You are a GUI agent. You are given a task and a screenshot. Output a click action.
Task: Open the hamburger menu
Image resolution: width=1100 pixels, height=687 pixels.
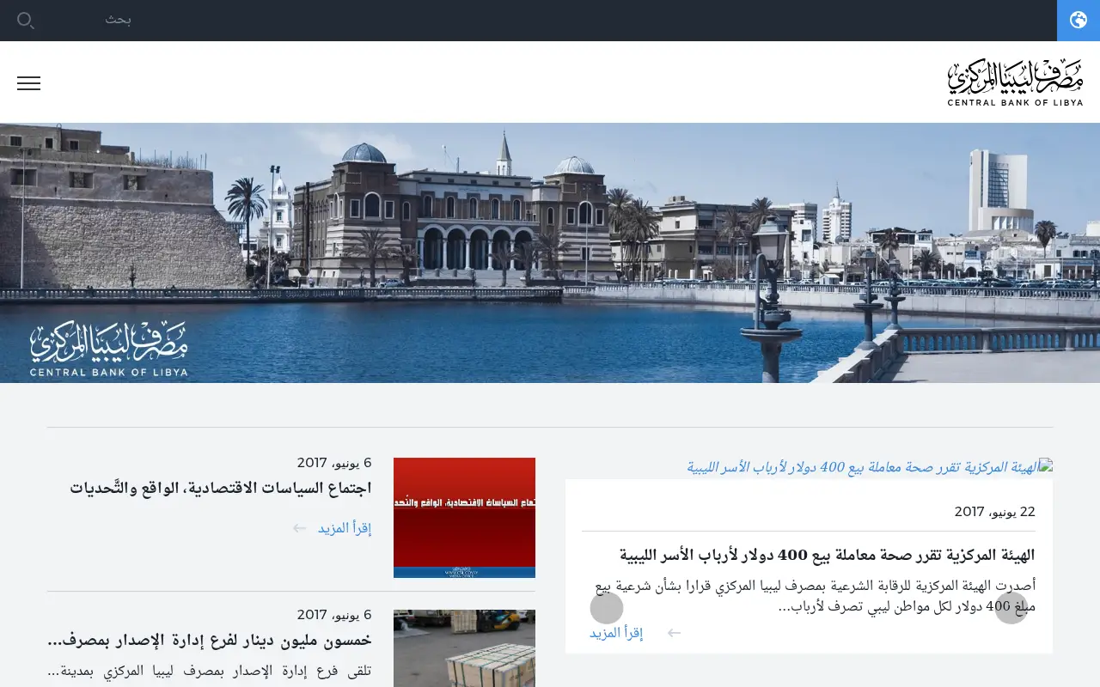[28, 83]
